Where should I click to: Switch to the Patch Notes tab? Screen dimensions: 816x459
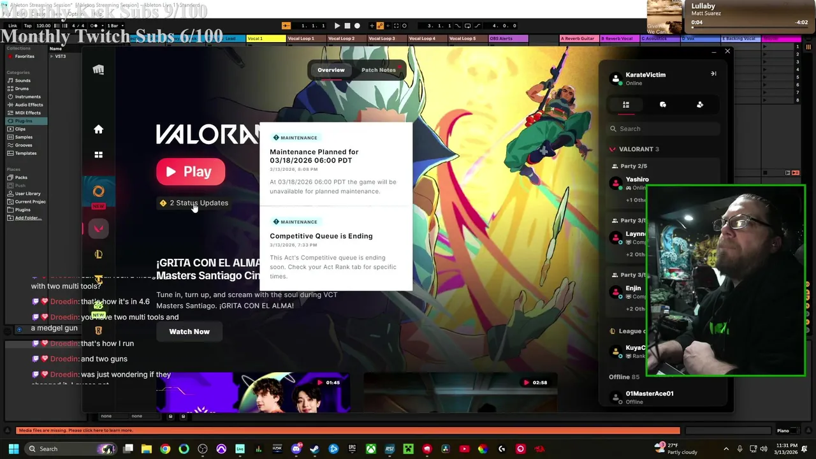coord(379,70)
